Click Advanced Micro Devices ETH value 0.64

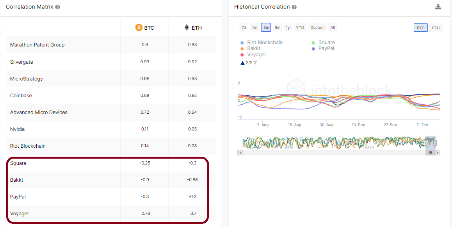(x=192, y=112)
